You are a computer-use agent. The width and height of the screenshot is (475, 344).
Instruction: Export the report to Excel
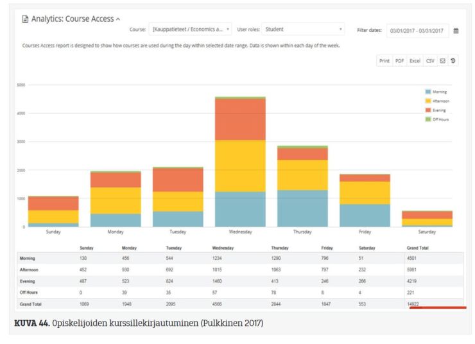(415, 61)
